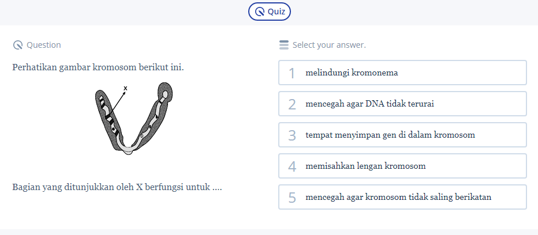This screenshot has height=235, width=538.
Task: Click the Question icon beside the heading
Action: tap(17, 45)
